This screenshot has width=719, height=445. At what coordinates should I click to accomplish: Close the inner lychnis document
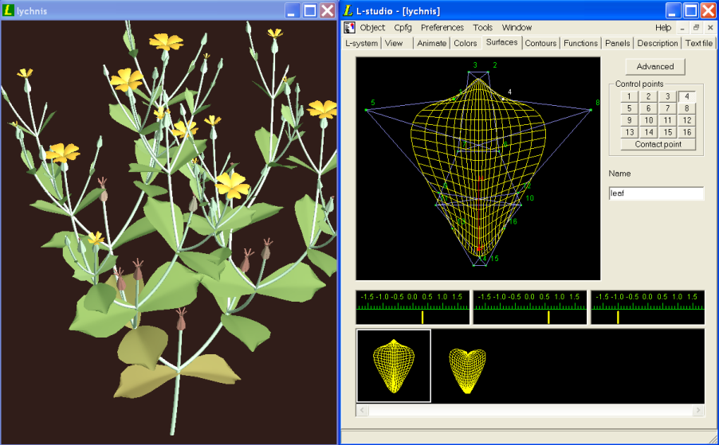(709, 28)
